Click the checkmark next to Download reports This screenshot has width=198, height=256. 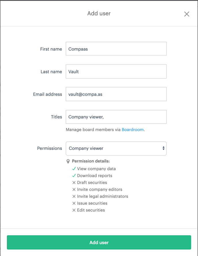click(74, 175)
